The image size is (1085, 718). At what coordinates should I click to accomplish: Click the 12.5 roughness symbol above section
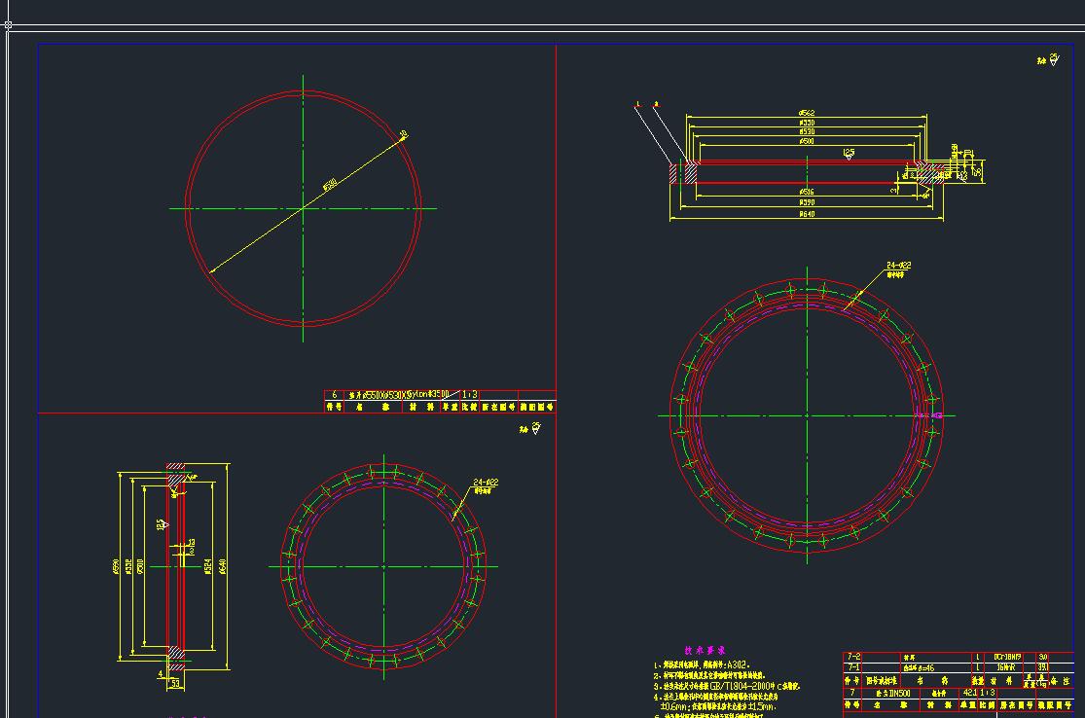click(x=850, y=155)
